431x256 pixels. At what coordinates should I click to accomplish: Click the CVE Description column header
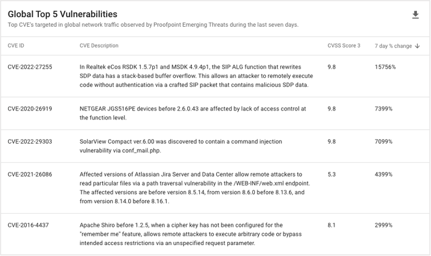(x=99, y=46)
